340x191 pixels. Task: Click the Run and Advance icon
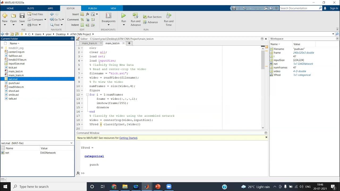pyautogui.click(x=135, y=16)
